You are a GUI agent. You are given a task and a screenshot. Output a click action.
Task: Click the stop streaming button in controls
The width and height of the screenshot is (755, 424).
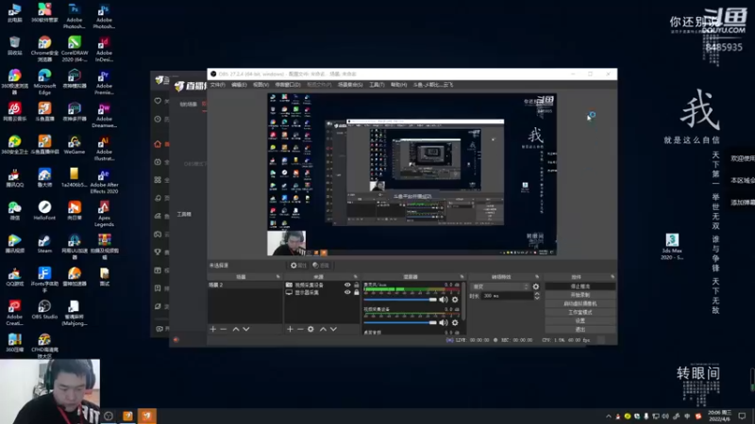click(x=580, y=286)
